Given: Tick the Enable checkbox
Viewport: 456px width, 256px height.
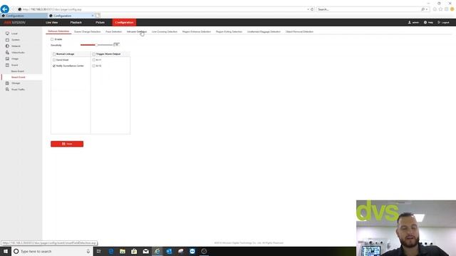Looking at the screenshot, I should coord(52,39).
